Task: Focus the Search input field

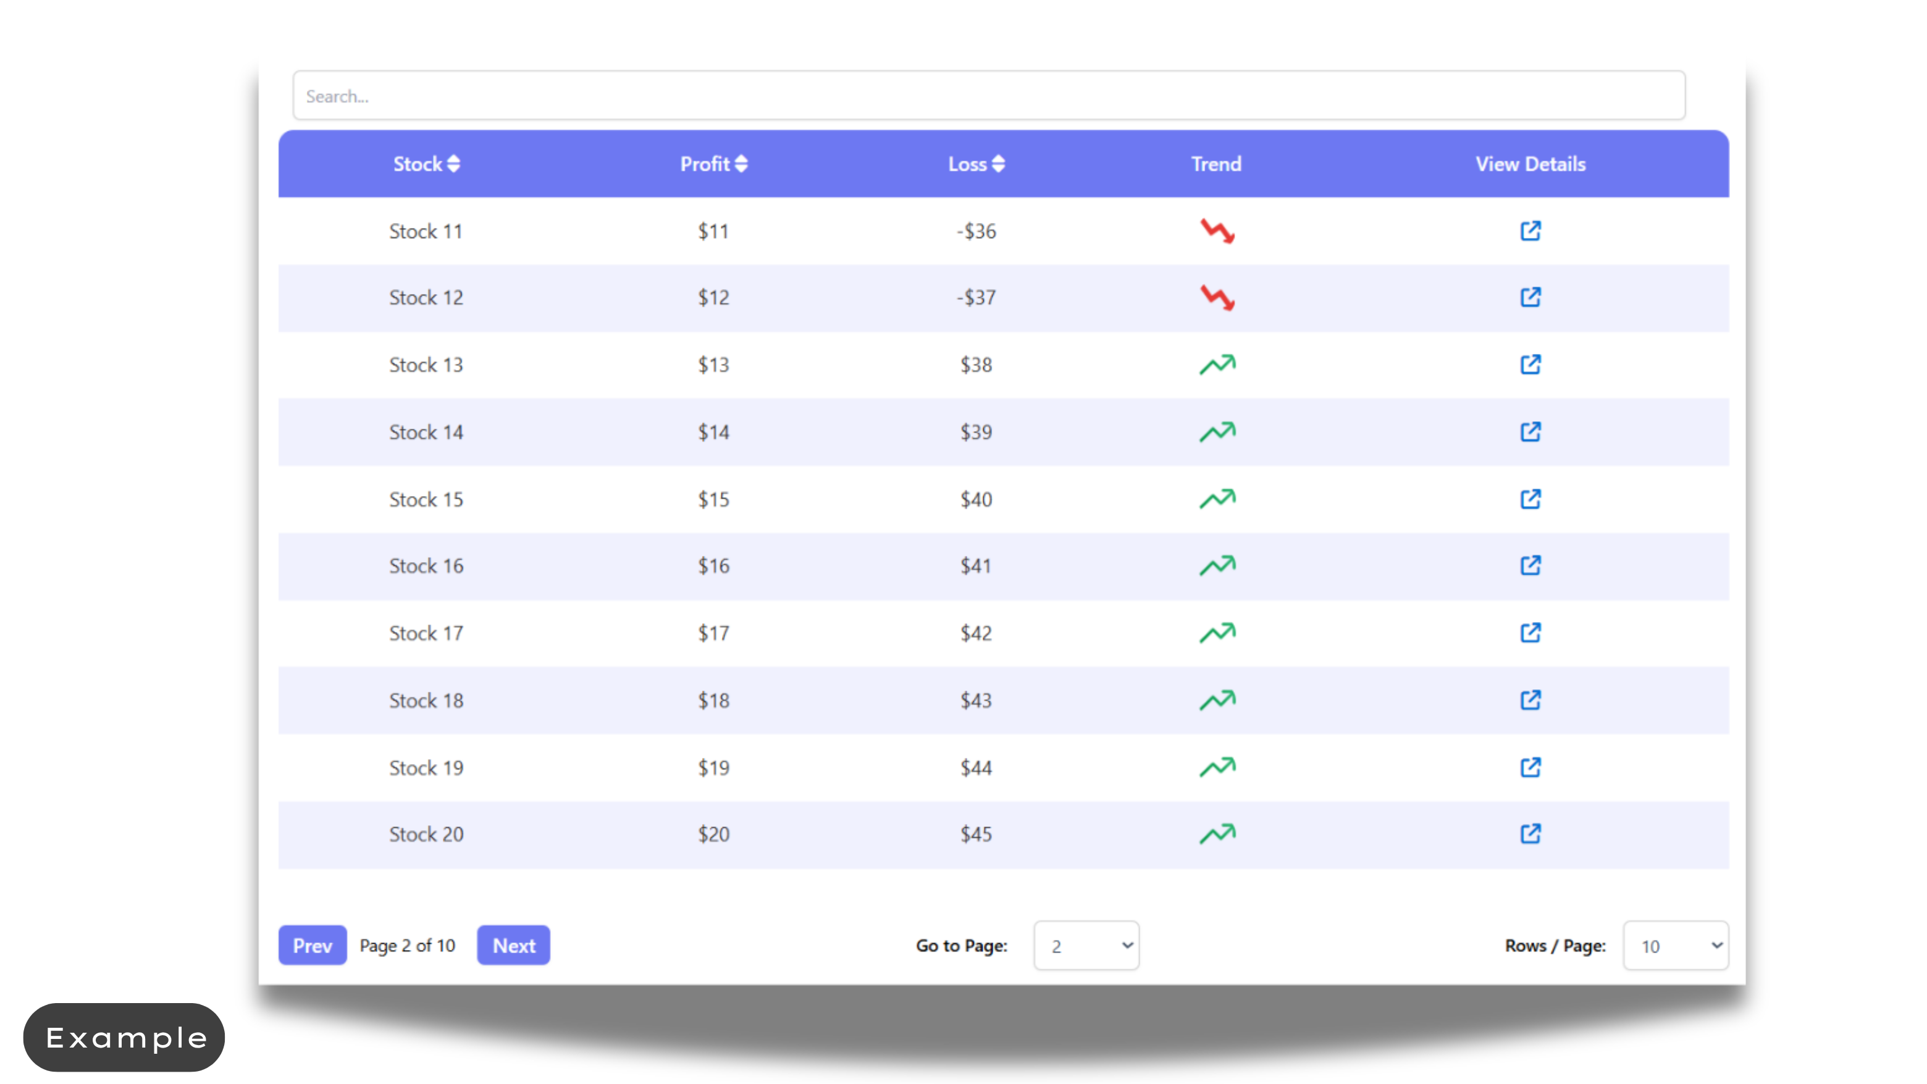Action: (x=988, y=96)
